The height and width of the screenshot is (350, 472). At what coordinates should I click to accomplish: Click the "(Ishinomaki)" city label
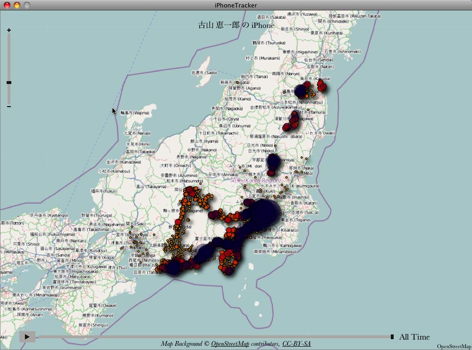click(349, 51)
